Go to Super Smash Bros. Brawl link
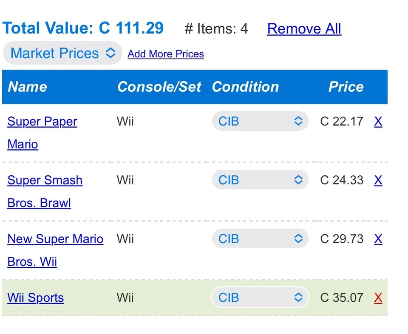The image size is (408, 334). (45, 180)
